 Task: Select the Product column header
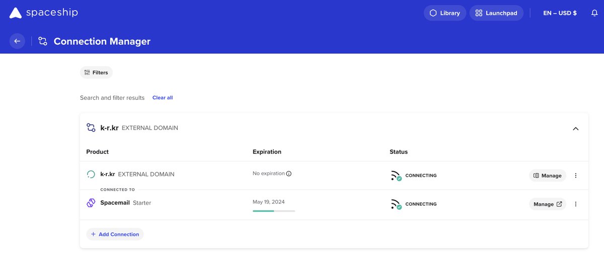click(x=98, y=152)
